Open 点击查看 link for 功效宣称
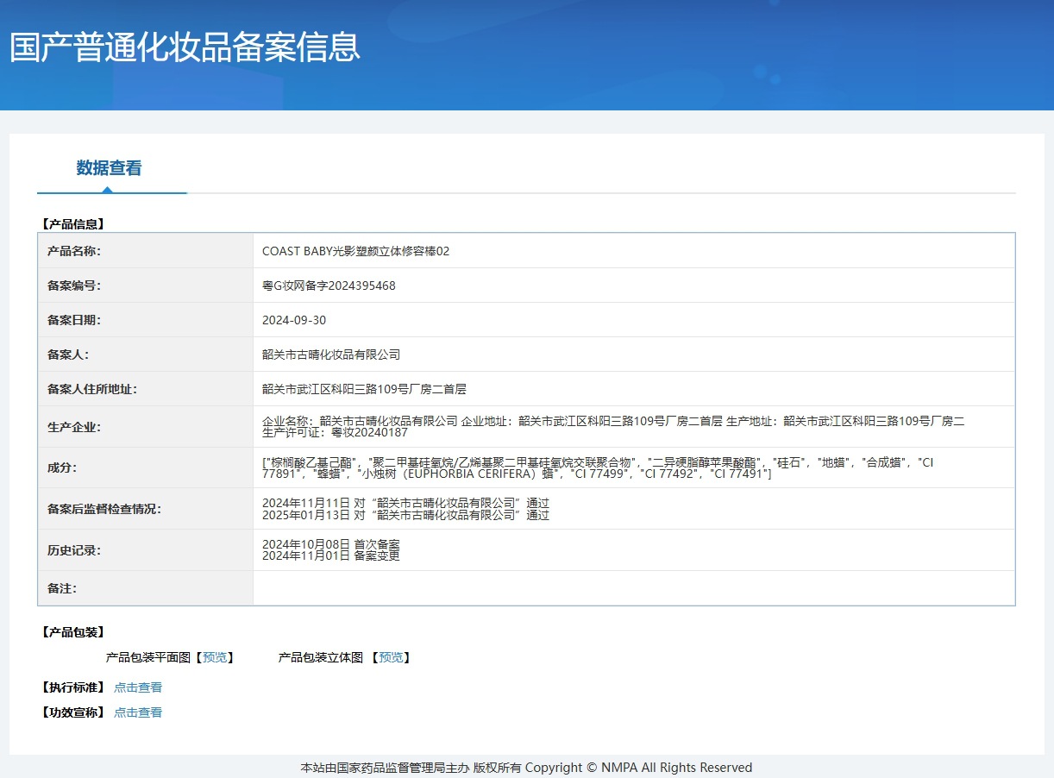 click(x=138, y=712)
